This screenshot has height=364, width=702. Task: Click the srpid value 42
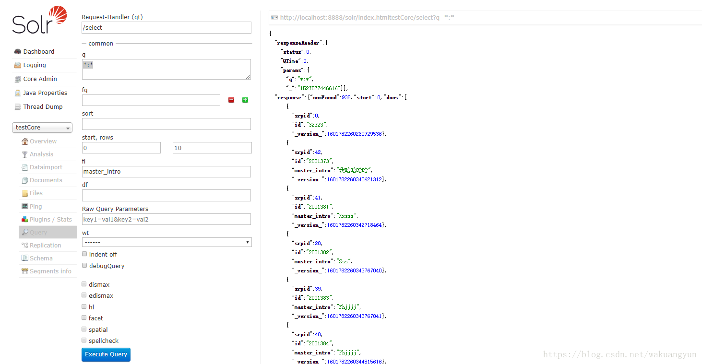click(318, 152)
